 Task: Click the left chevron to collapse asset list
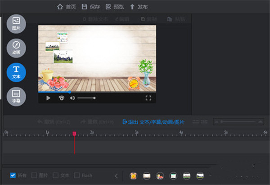coord(116,176)
